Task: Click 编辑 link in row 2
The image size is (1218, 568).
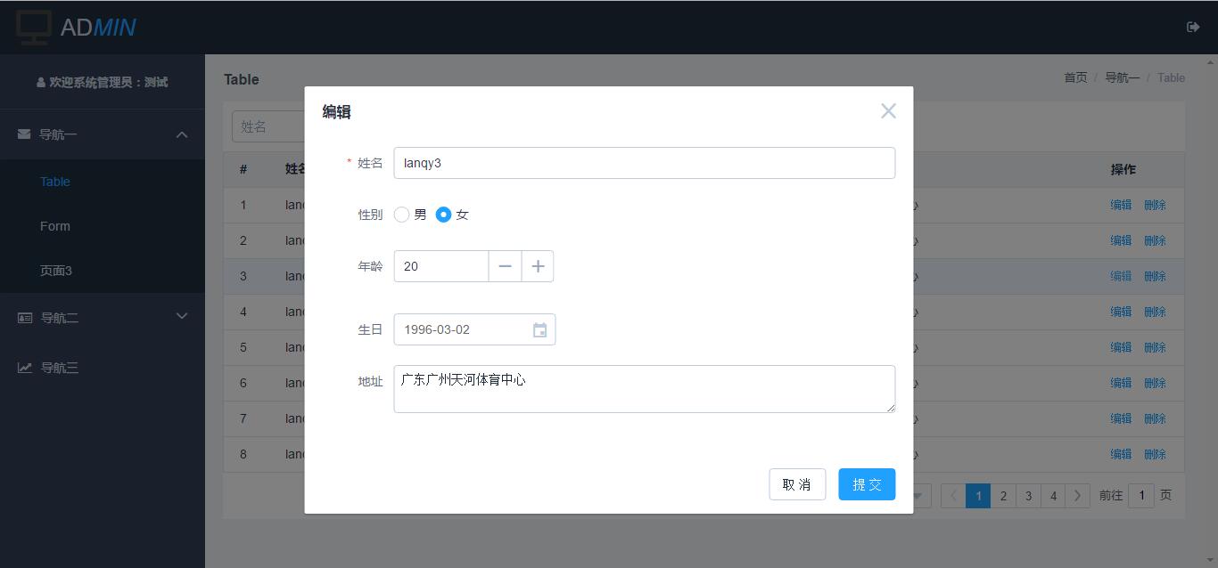Action: (1121, 240)
